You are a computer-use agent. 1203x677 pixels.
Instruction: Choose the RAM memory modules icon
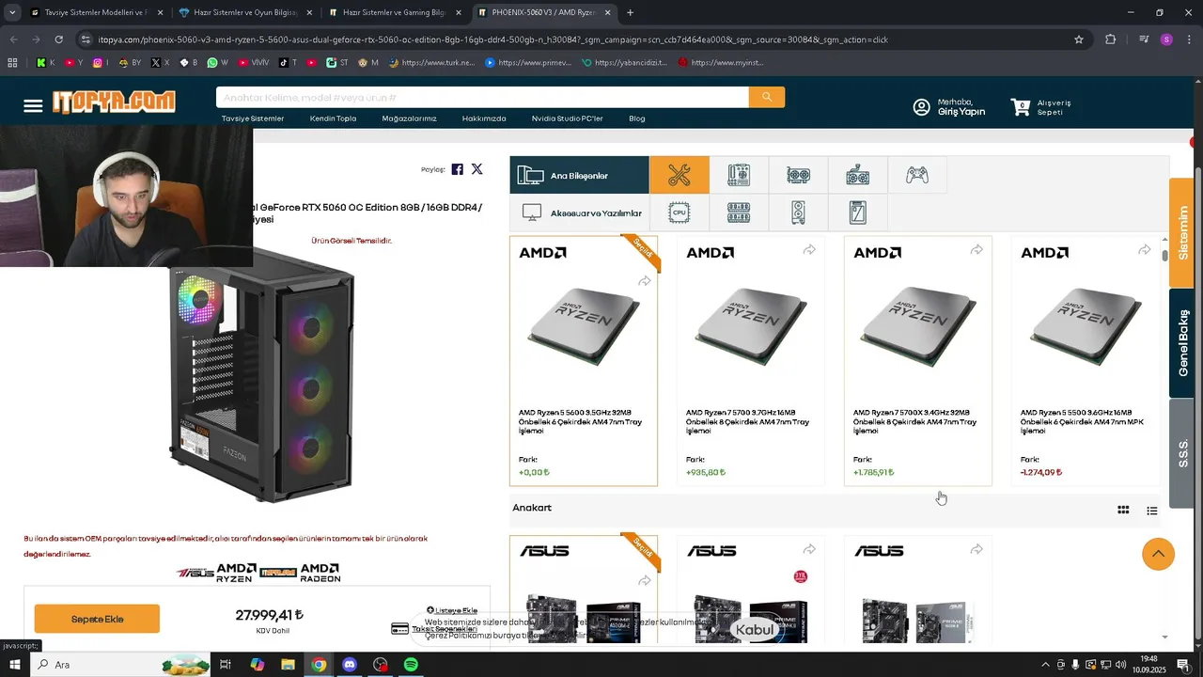click(x=739, y=213)
